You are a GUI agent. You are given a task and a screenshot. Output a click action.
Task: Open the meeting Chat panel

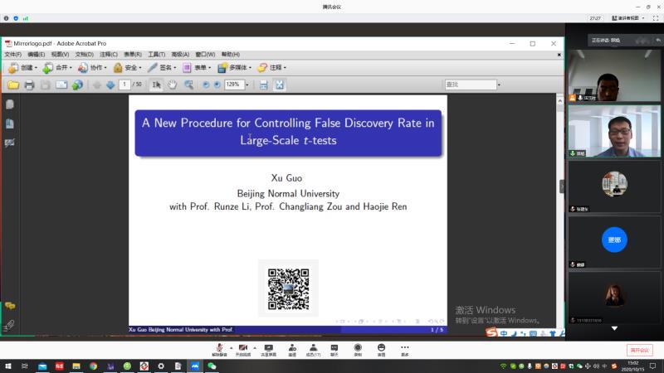coord(334,349)
